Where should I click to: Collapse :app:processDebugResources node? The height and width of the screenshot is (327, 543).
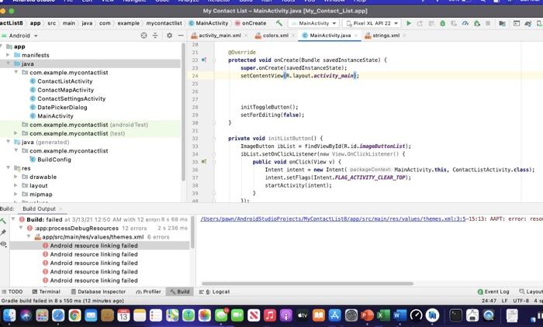pos(21,228)
